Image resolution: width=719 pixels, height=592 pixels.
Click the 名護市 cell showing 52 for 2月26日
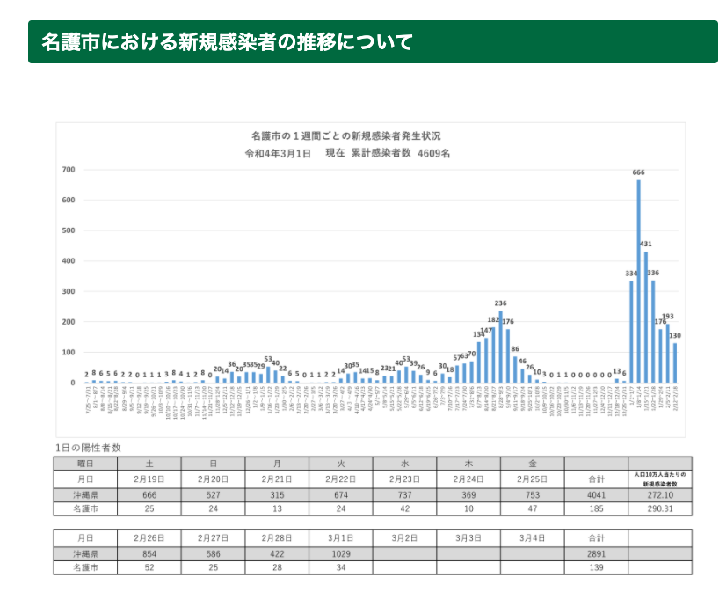149,568
